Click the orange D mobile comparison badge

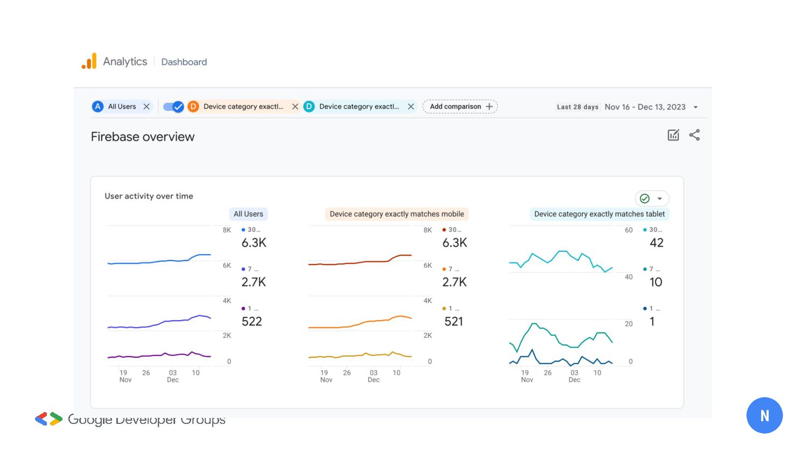[193, 107]
